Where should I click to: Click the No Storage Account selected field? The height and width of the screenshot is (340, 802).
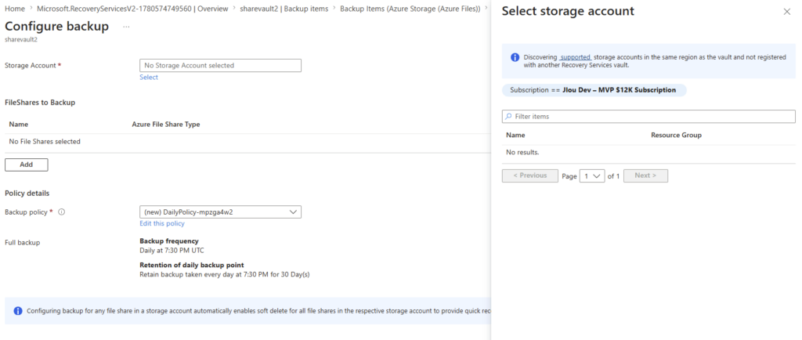tap(220, 66)
